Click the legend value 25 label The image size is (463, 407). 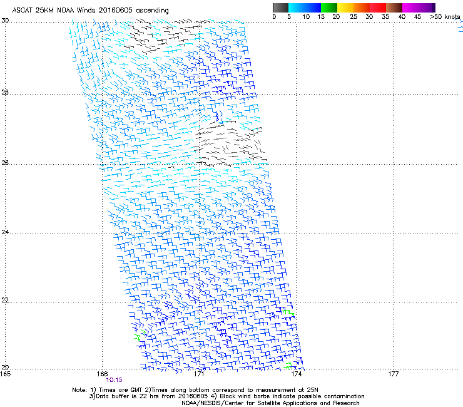(x=354, y=17)
